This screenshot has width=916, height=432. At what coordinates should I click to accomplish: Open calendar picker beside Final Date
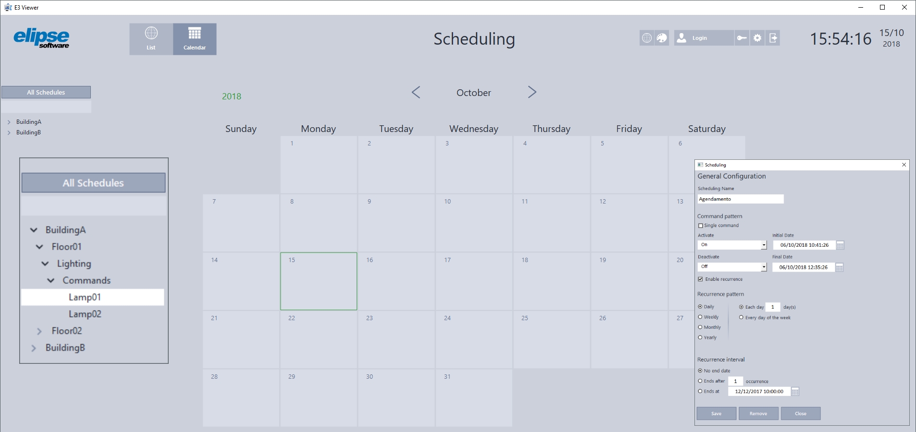[839, 267]
